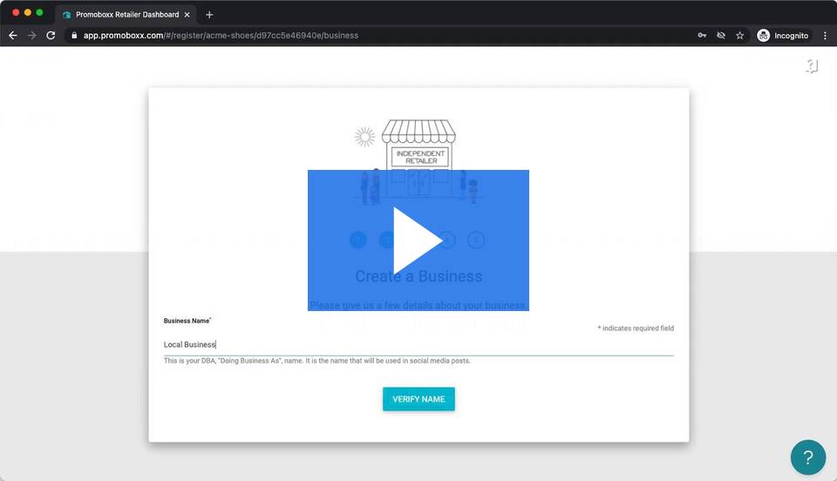Image resolution: width=837 pixels, height=481 pixels.
Task: Open a new browser tab
Action: [x=209, y=15]
